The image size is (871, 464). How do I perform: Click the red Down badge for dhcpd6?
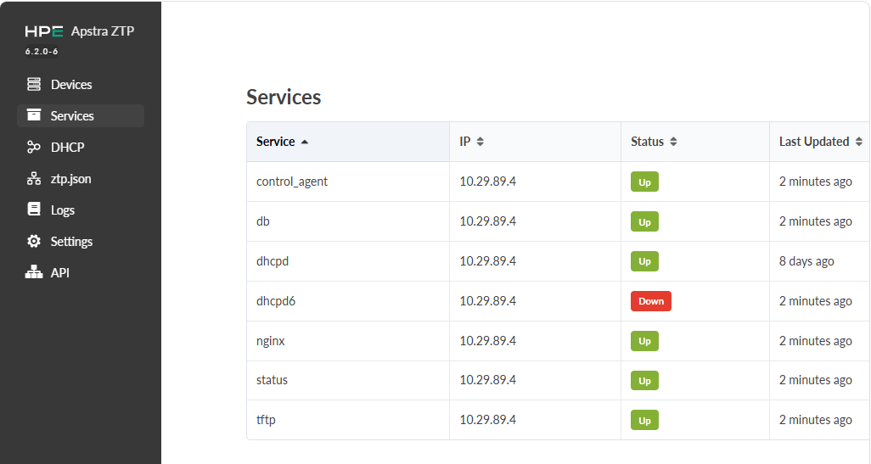click(x=651, y=301)
